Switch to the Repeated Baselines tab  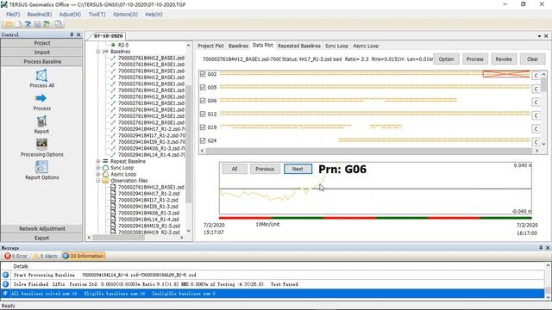(299, 46)
